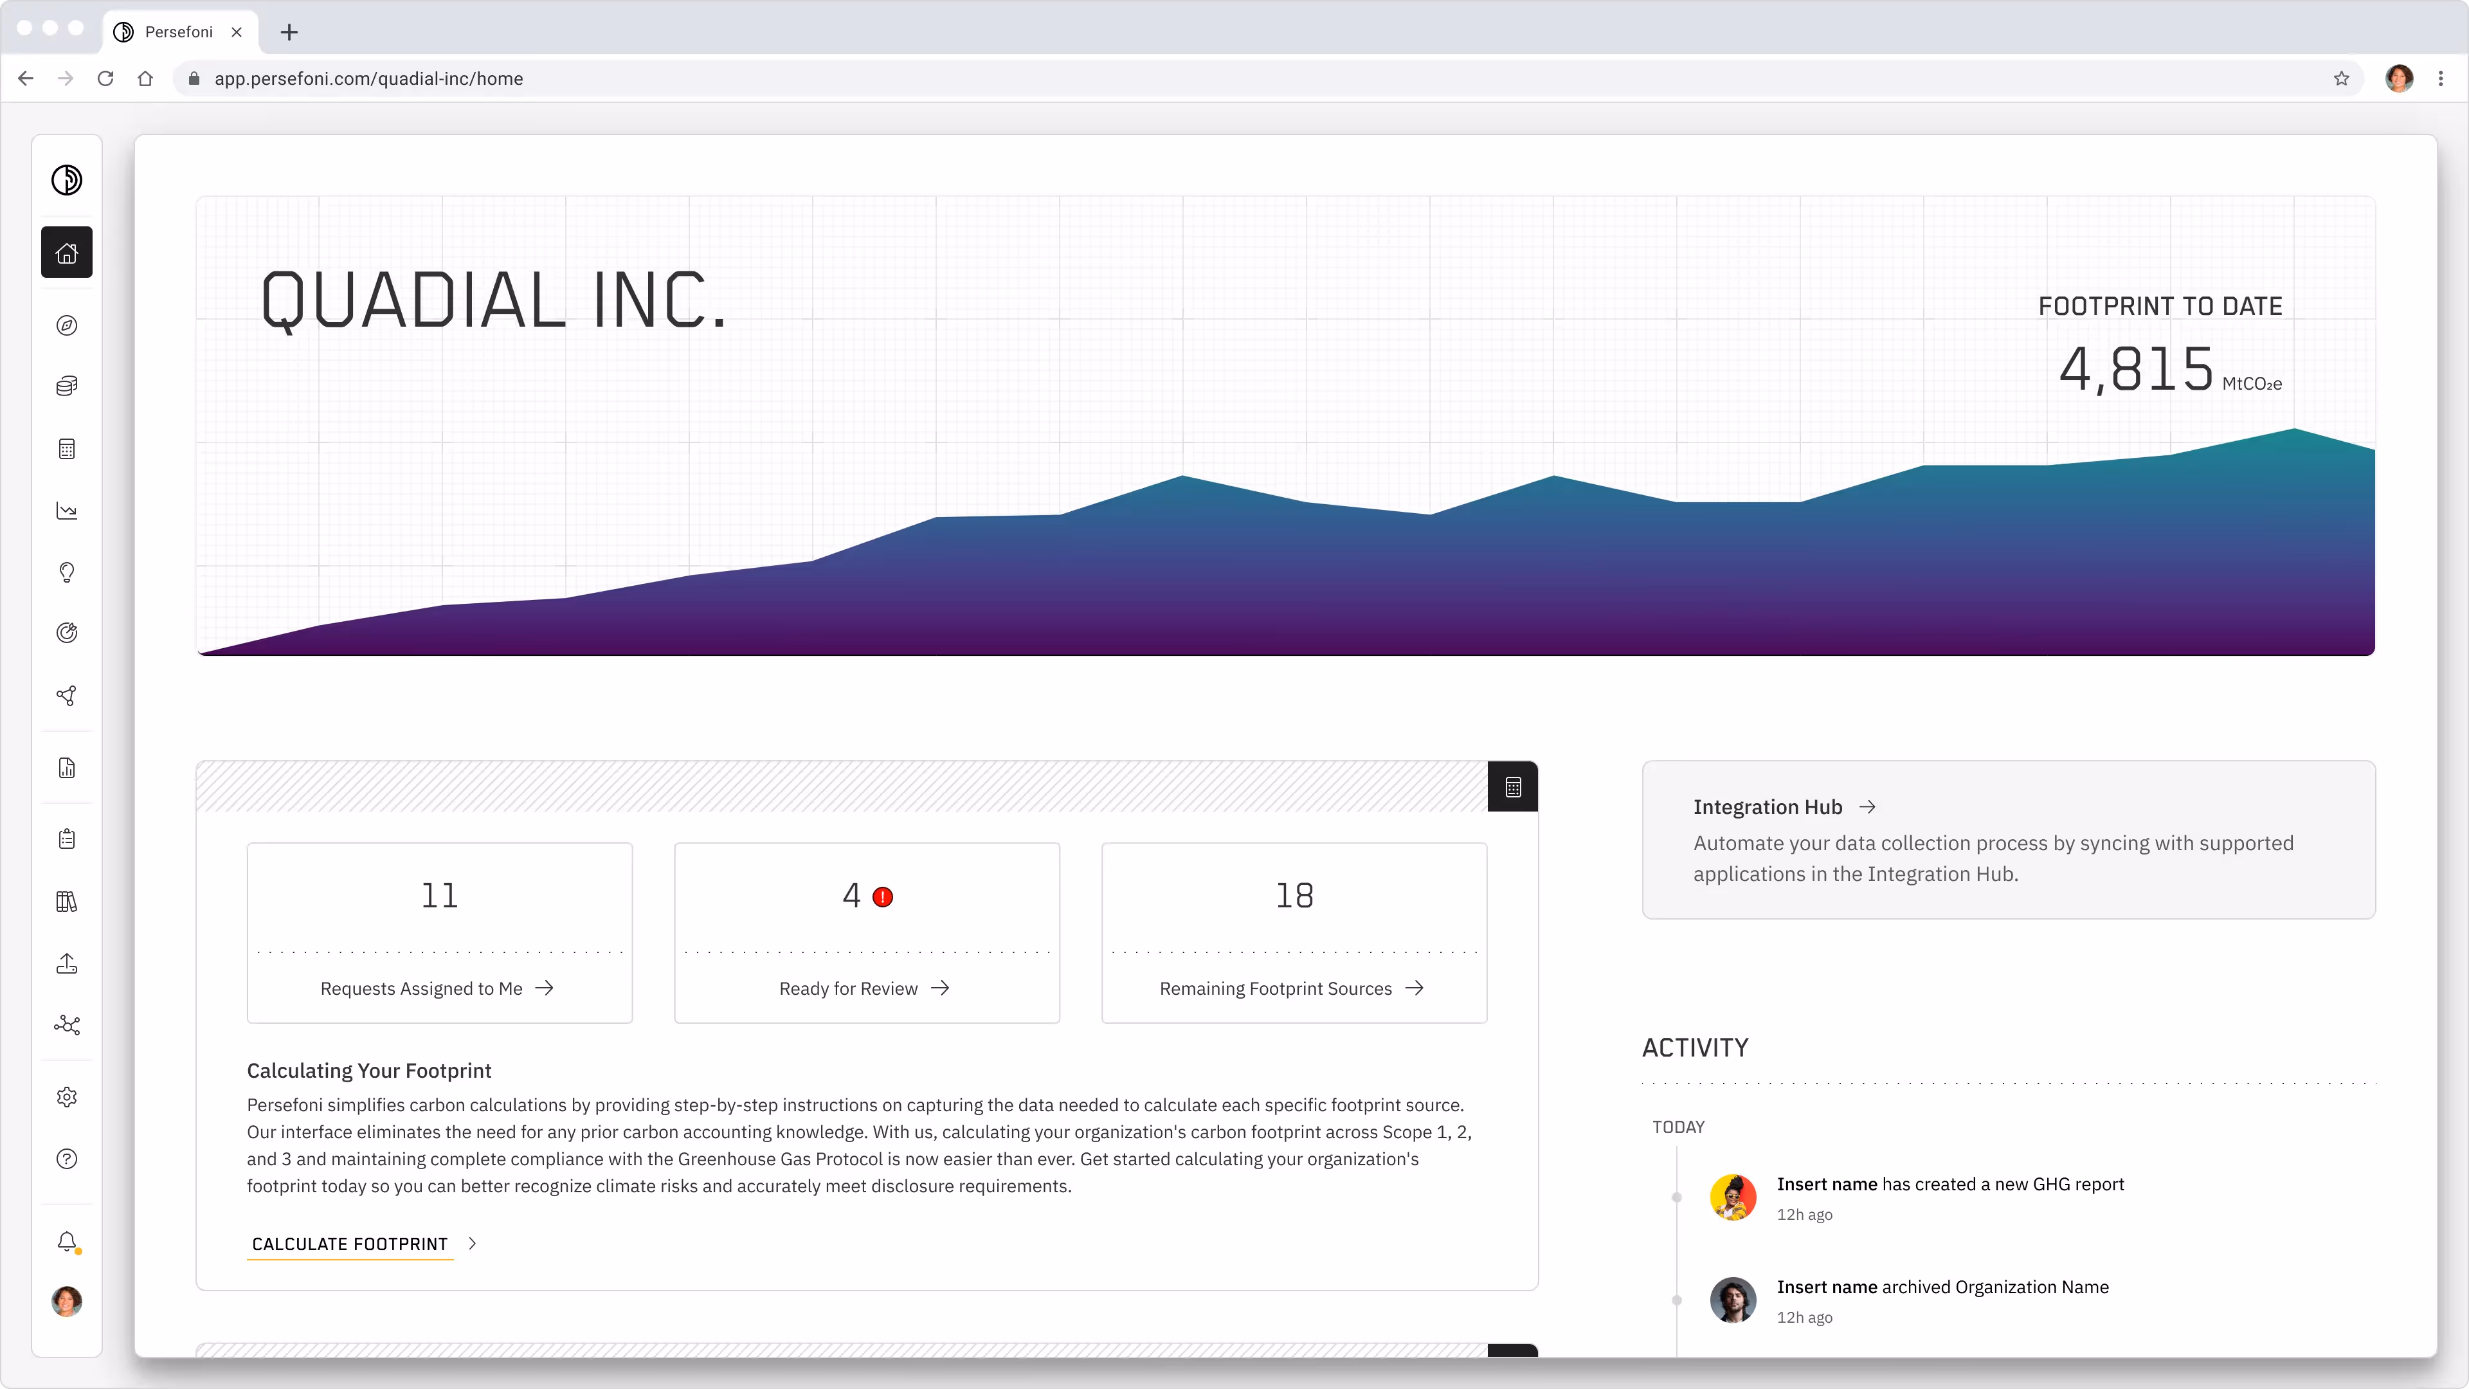This screenshot has height=1389, width=2469.
Task: Open the compass explore icon in sidebar
Action: click(66, 326)
